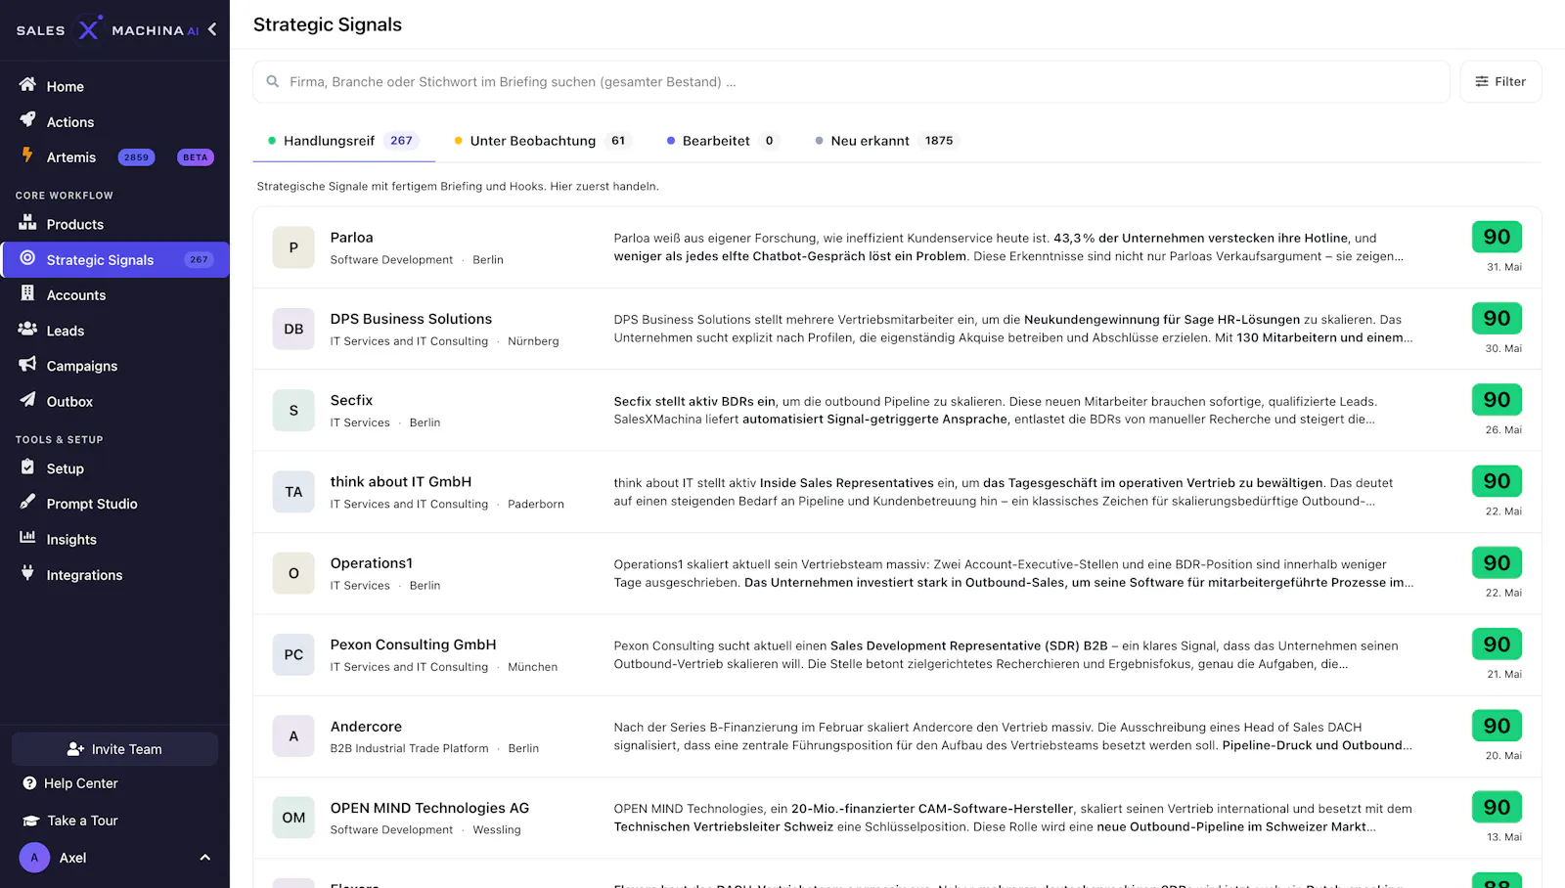Viewport: 1565px width, 888px height.
Task: Open the Andercore company name
Action: 366,727
